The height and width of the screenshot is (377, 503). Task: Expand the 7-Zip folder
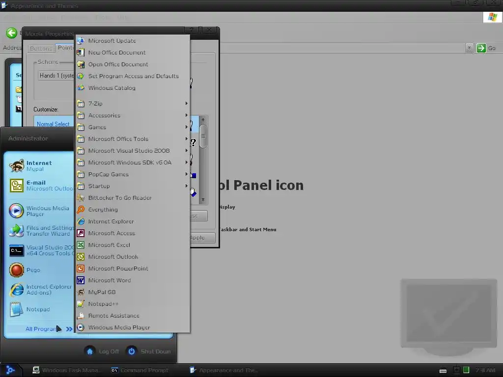tap(133, 104)
